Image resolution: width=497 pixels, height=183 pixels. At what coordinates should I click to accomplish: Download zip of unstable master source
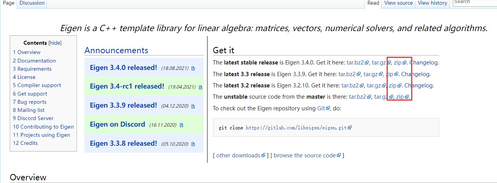400,97
